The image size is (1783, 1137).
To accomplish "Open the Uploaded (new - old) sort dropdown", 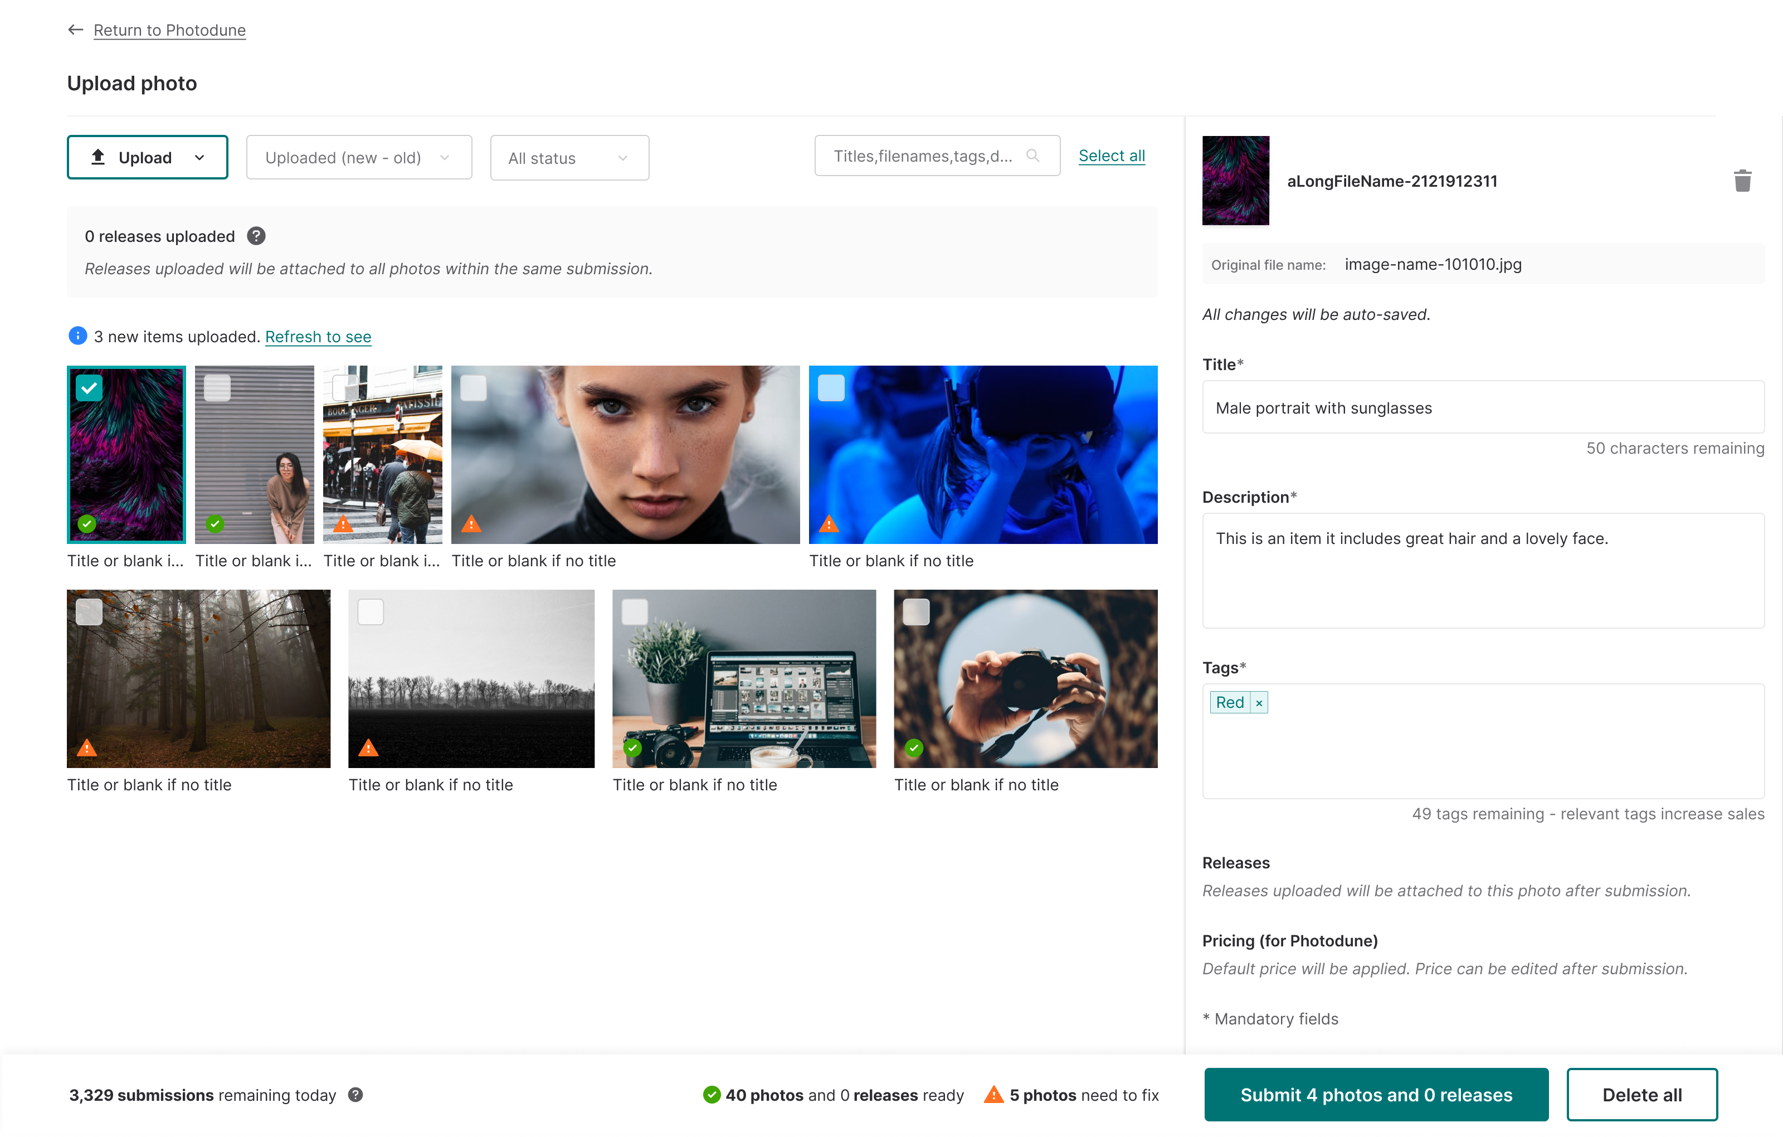I will pyautogui.click(x=358, y=157).
